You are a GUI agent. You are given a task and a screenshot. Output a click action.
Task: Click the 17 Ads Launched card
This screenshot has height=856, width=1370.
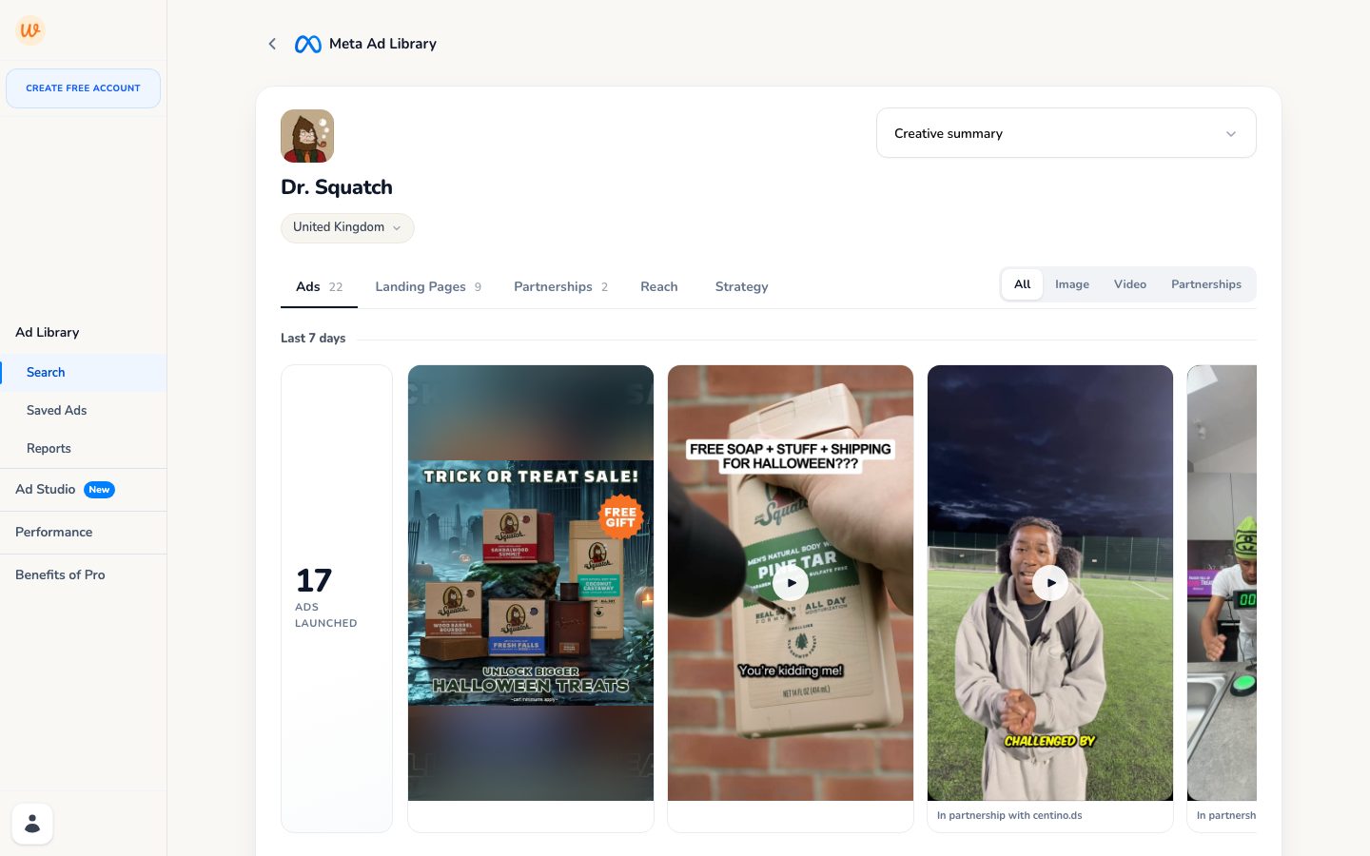coord(337,598)
